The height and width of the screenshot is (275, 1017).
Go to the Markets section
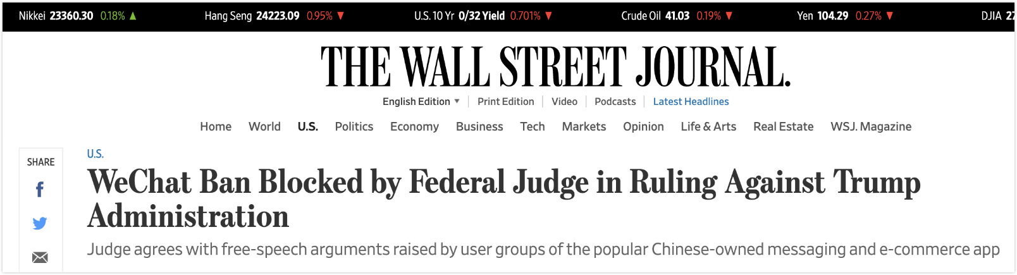click(584, 126)
